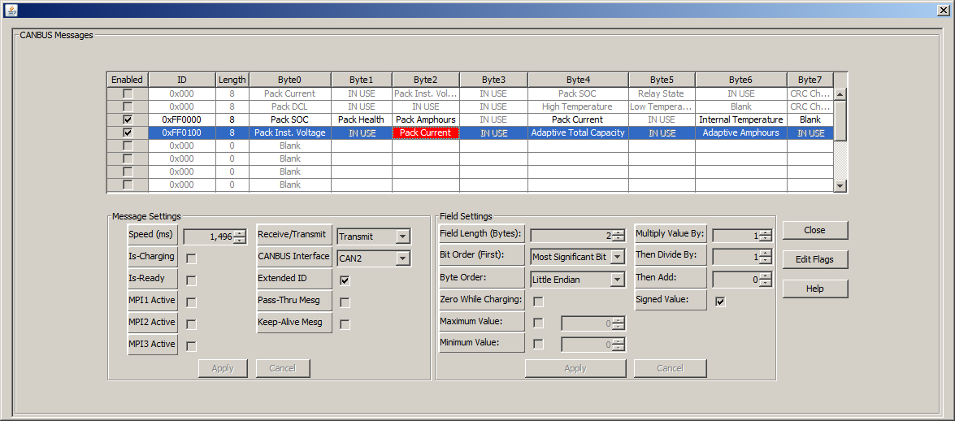Select the Adaptive Total Capacity cell
Screen dimensions: 955x421
point(578,132)
